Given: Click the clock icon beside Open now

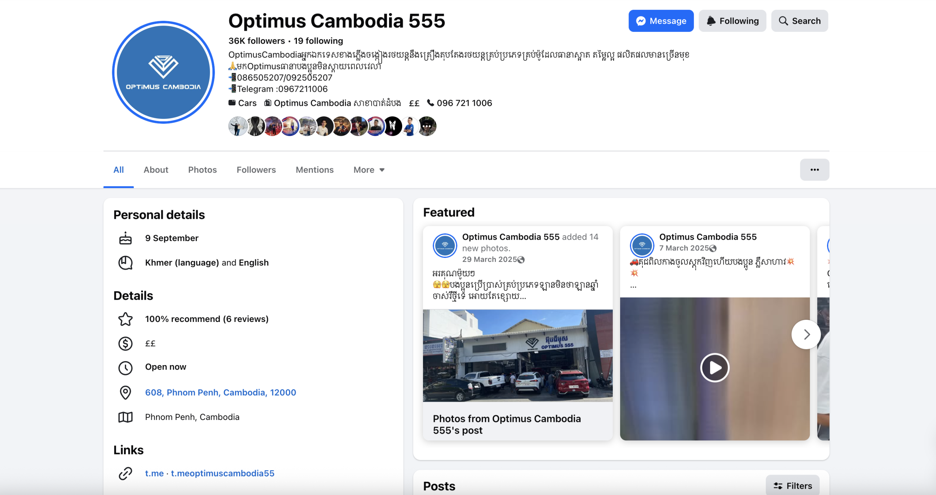Looking at the screenshot, I should (x=125, y=368).
